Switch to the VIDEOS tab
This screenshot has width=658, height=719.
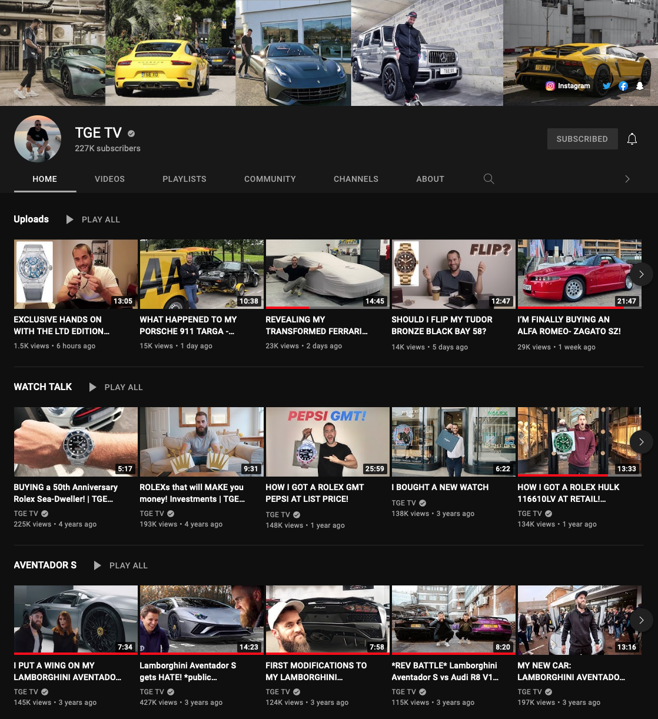[x=110, y=179]
